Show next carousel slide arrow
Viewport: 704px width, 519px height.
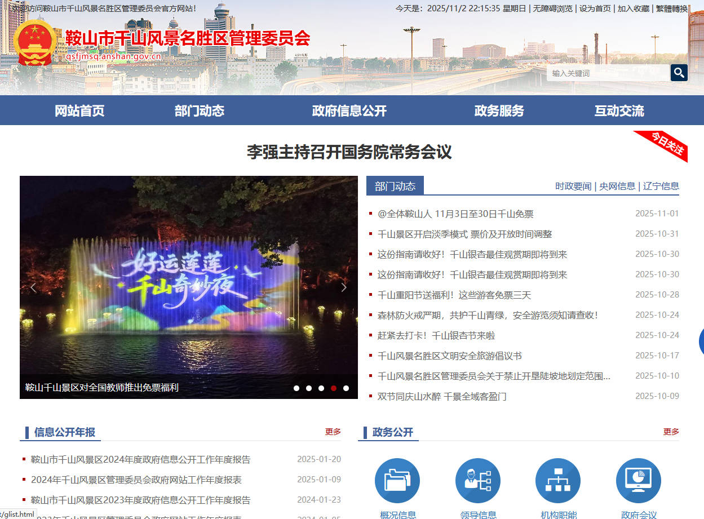344,287
